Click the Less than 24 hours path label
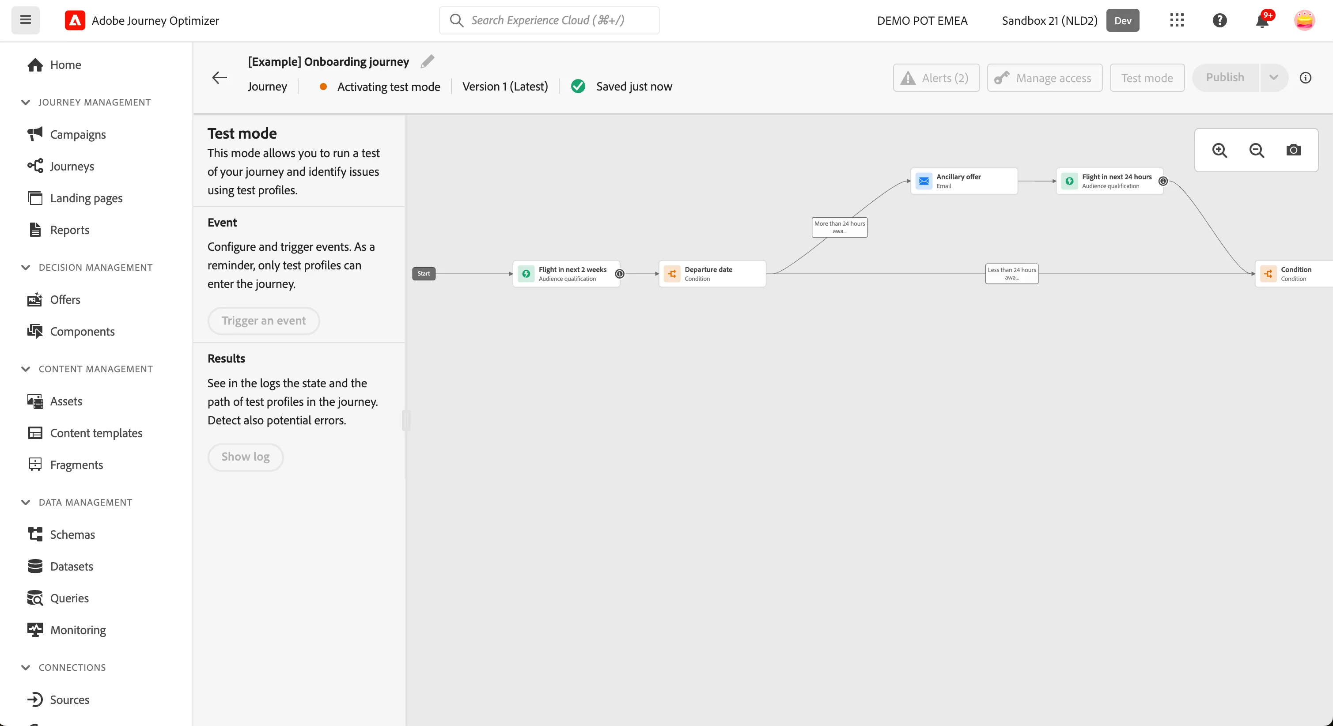 coord(1011,274)
